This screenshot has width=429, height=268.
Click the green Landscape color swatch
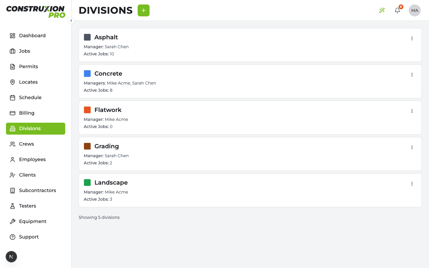coord(87,183)
